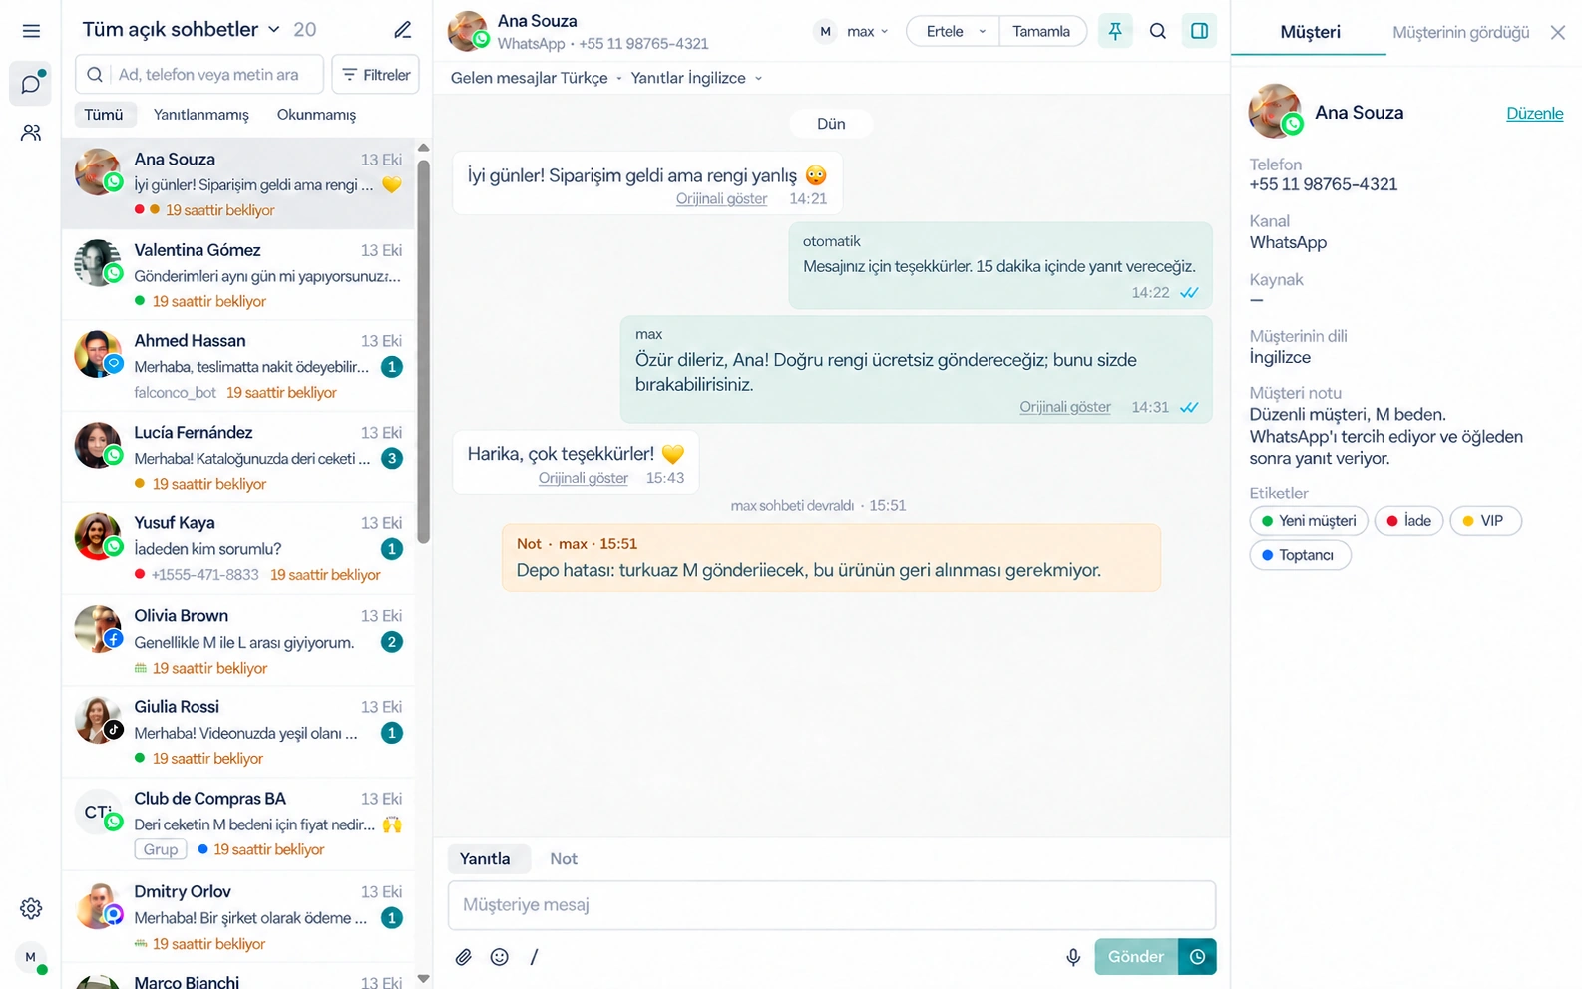Insert a quick reply with slash icon
This screenshot has width=1582, height=989.
point(535,957)
